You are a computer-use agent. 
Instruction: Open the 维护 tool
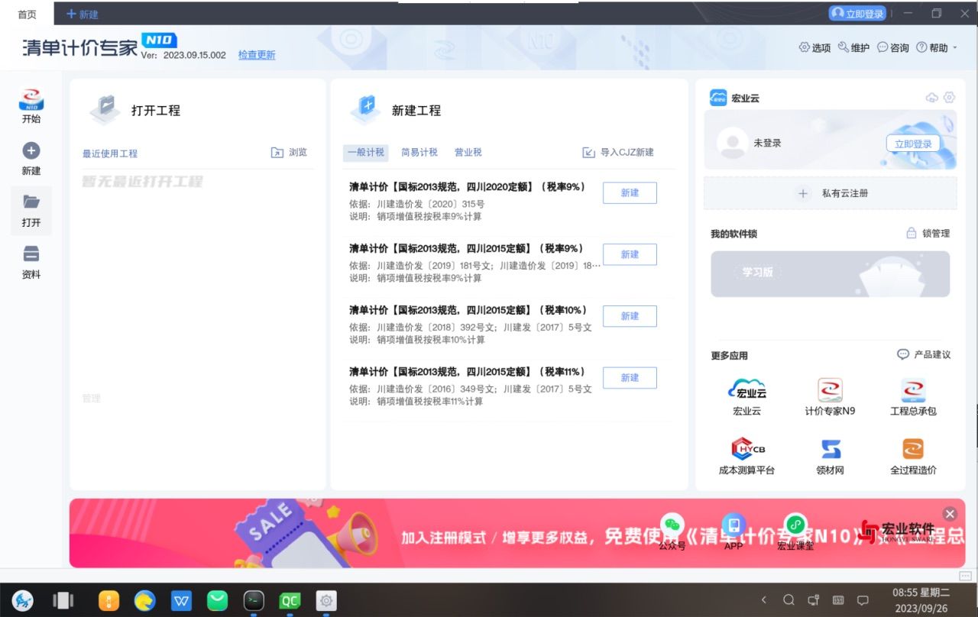coord(853,47)
